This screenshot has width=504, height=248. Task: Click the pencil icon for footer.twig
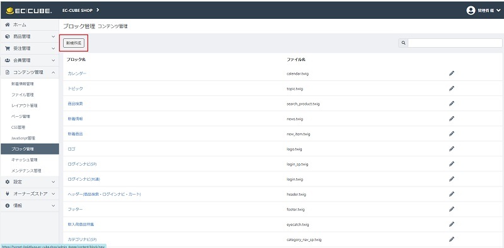tap(452, 209)
